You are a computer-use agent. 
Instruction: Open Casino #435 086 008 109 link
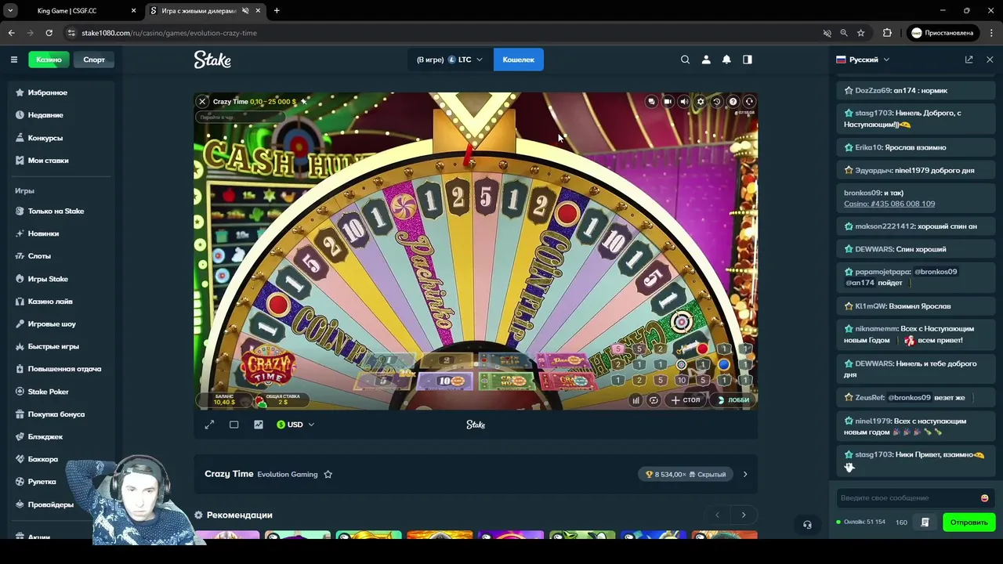(889, 204)
